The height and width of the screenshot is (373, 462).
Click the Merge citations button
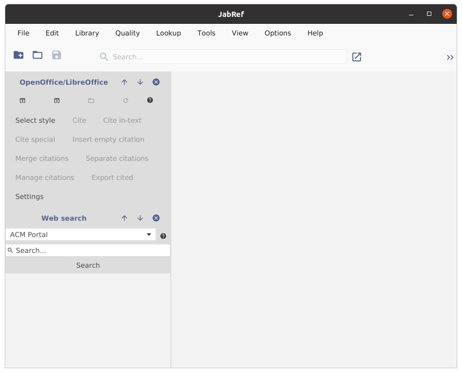[x=42, y=159]
